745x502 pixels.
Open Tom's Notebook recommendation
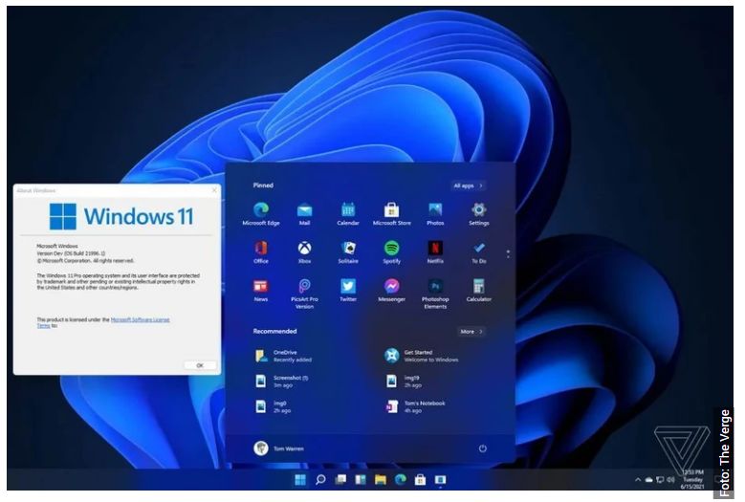(x=415, y=406)
